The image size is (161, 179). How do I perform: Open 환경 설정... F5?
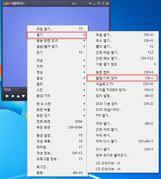[57, 135]
